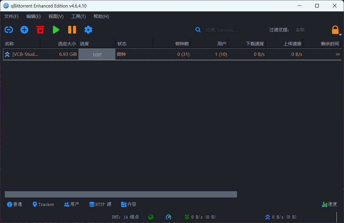Click the search magnifier icon
This screenshot has width=344, height=223.
point(198,30)
